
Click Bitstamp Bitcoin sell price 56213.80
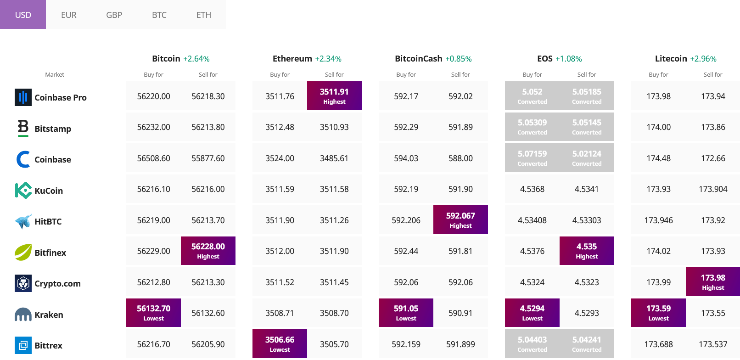(208, 127)
